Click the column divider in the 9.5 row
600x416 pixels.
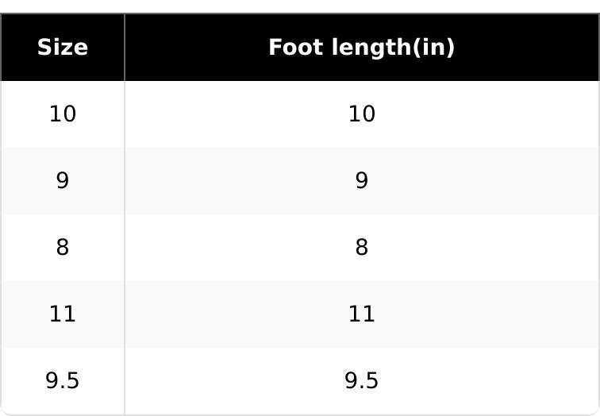(125, 381)
